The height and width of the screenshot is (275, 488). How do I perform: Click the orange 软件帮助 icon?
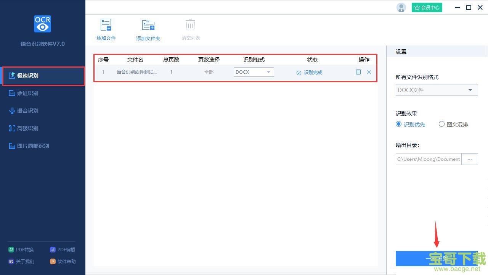[x=53, y=262]
